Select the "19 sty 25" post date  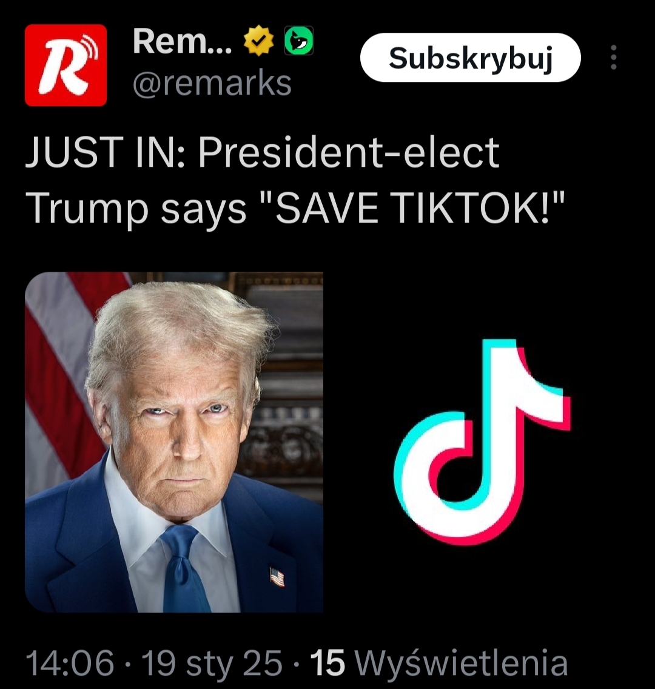pos(212,662)
